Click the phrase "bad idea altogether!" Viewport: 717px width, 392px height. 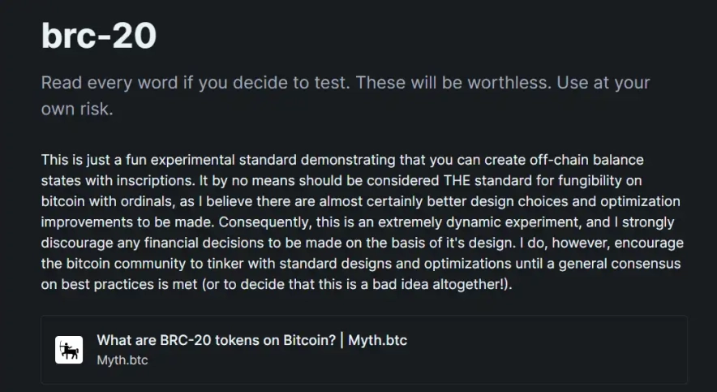tap(442, 286)
